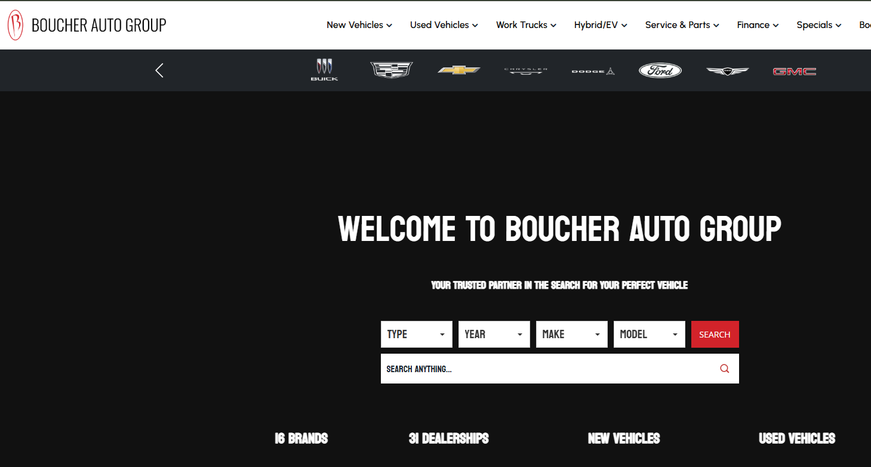Click the Used Vehicles stat heading

(797, 438)
